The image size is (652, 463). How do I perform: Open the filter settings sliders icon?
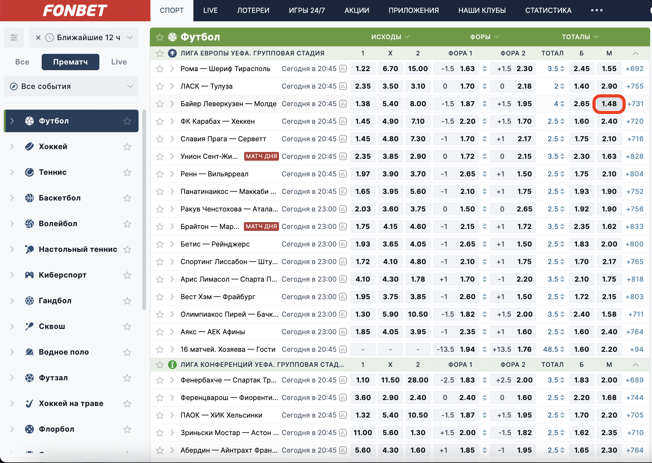point(14,38)
